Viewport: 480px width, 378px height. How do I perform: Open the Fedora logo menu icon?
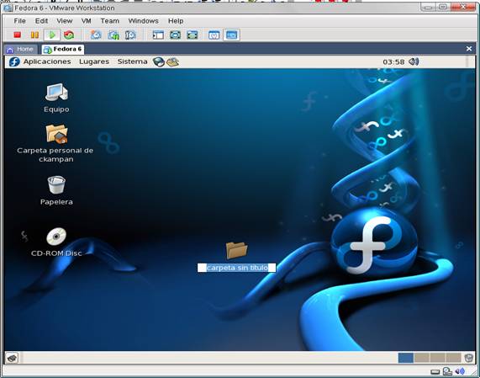pos(14,61)
